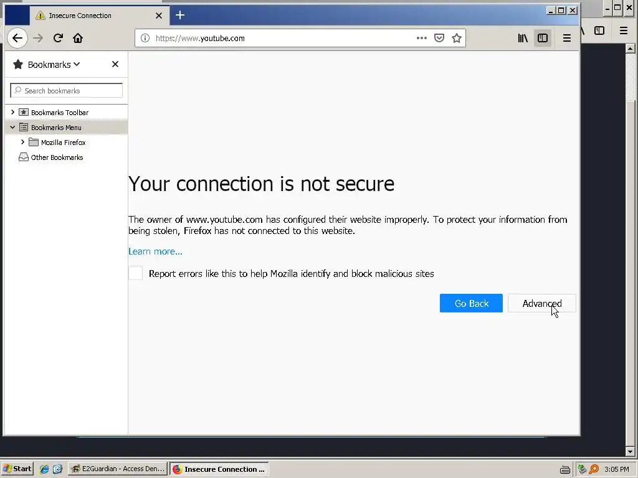Screen dimensions: 638x478
Task: Click the magnifier tray icon
Action: [594, 469]
